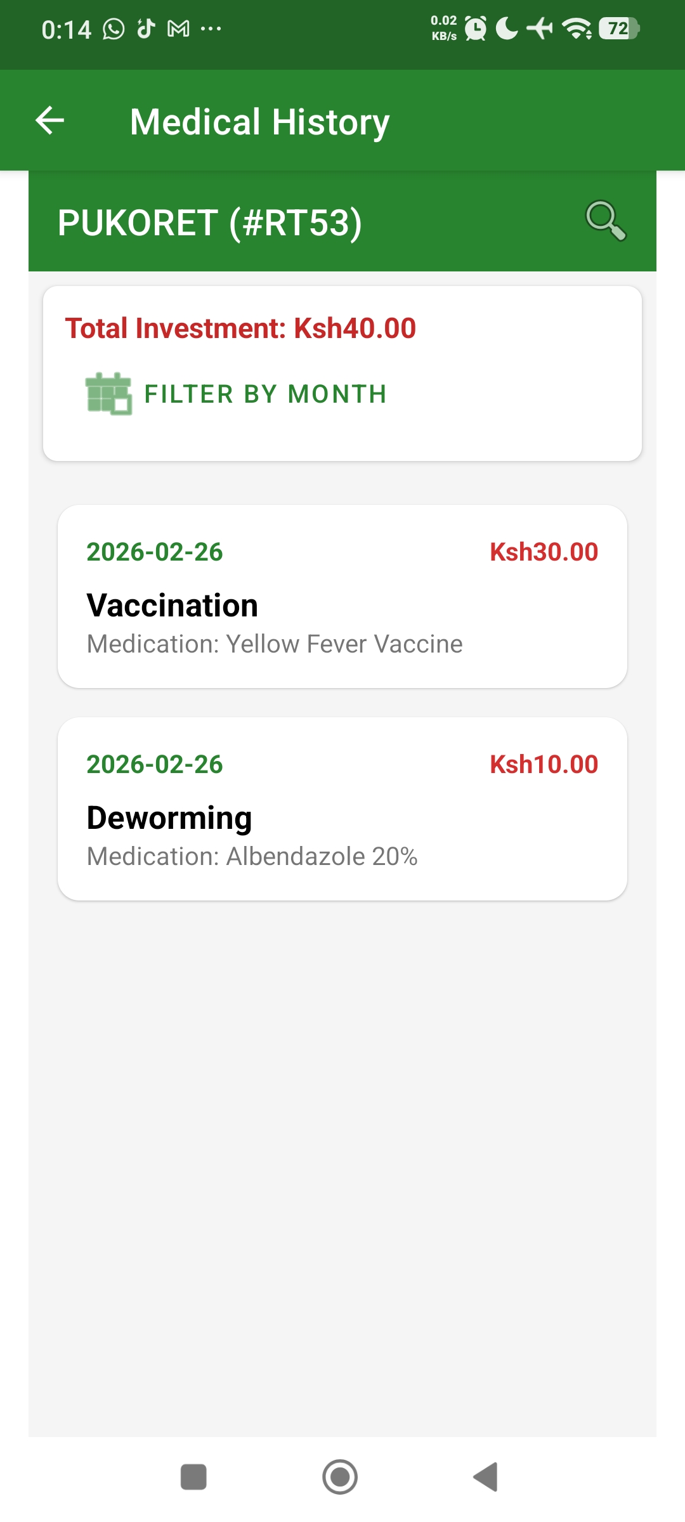Tap the Gmail notification icon

point(178,29)
